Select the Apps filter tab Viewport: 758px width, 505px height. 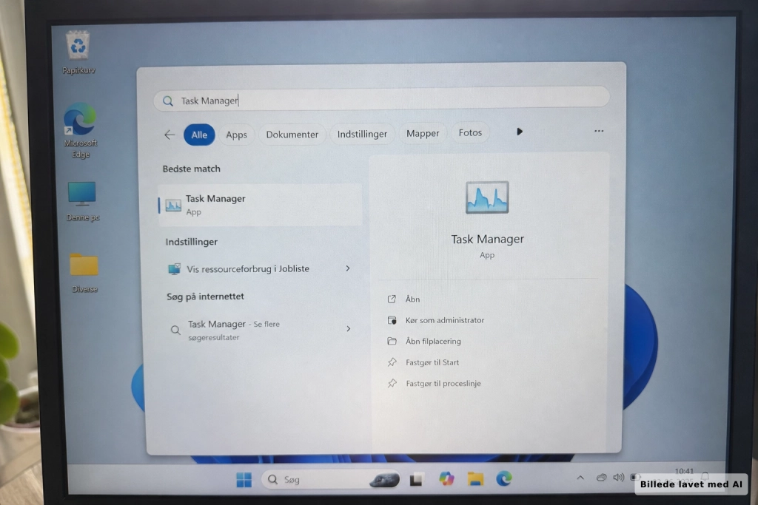coord(236,135)
